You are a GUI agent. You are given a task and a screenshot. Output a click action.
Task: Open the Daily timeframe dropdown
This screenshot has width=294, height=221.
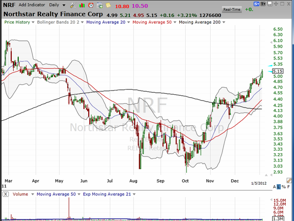point(64,5)
